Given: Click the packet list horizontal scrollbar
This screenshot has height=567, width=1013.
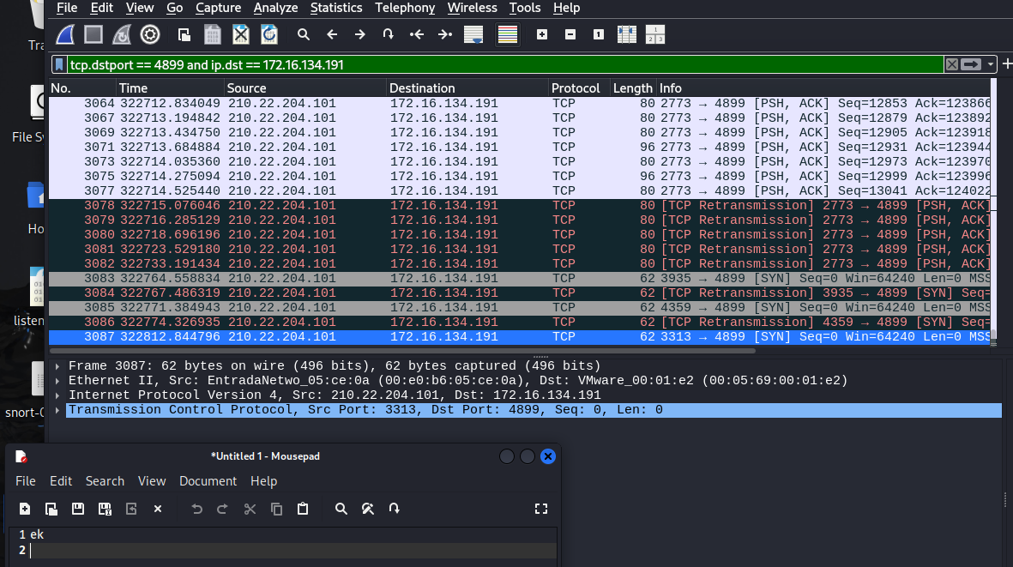Looking at the screenshot, I should point(402,351).
